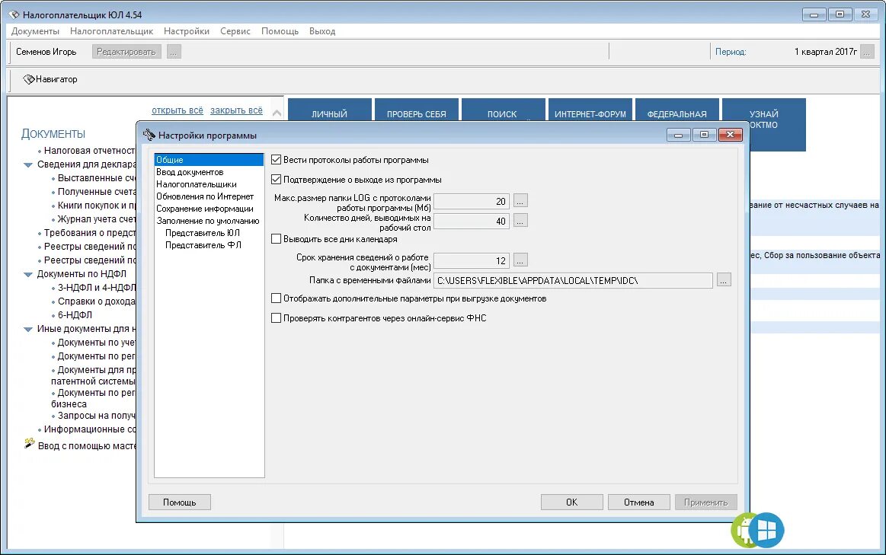Click the settings dialog wrench title icon
Screen dimensions: 886x555
[149, 135]
